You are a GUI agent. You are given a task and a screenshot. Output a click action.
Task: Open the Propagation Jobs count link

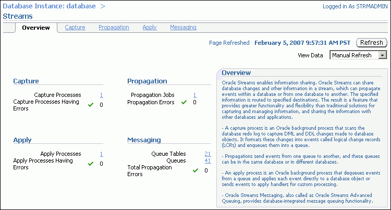[195, 95]
